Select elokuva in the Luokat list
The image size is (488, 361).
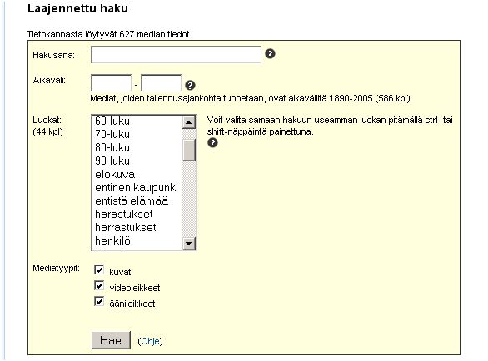click(137, 174)
